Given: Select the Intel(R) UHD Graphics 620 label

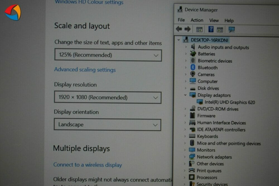Looking at the screenshot, I should 230,102.
